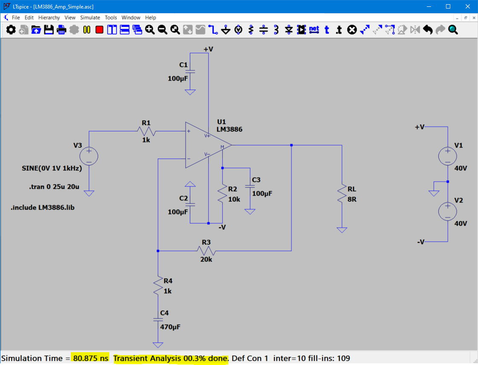Open the component library icon
478x365 pixels.
coord(301,29)
